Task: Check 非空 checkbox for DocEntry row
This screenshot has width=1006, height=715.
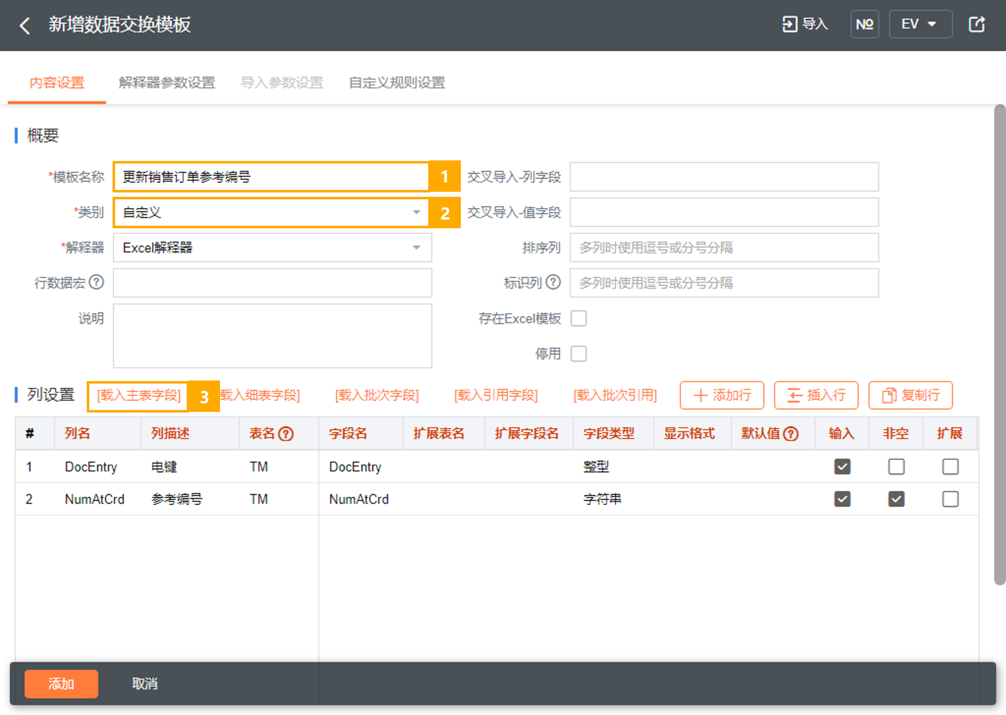Action: [897, 467]
